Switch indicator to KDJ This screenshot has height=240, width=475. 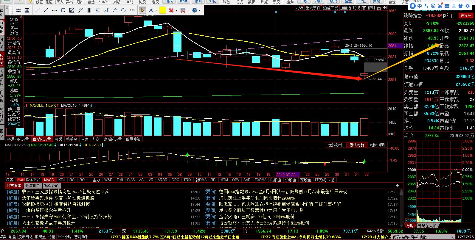[x=62, y=180]
